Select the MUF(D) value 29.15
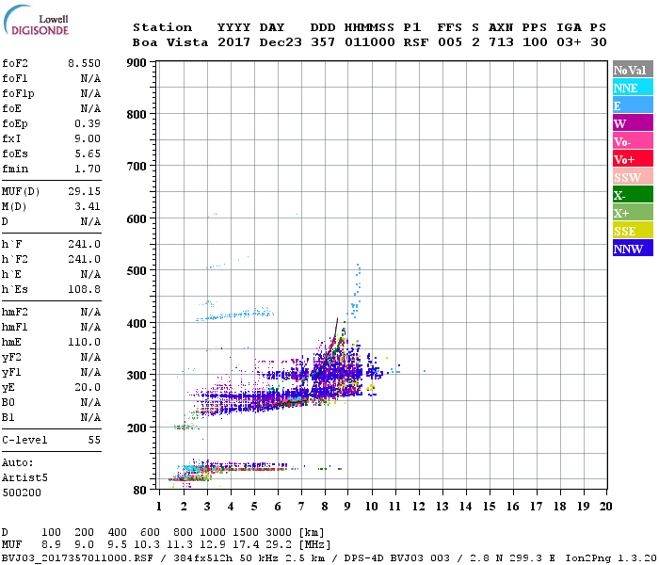The height and width of the screenshot is (565, 659). 84,192
